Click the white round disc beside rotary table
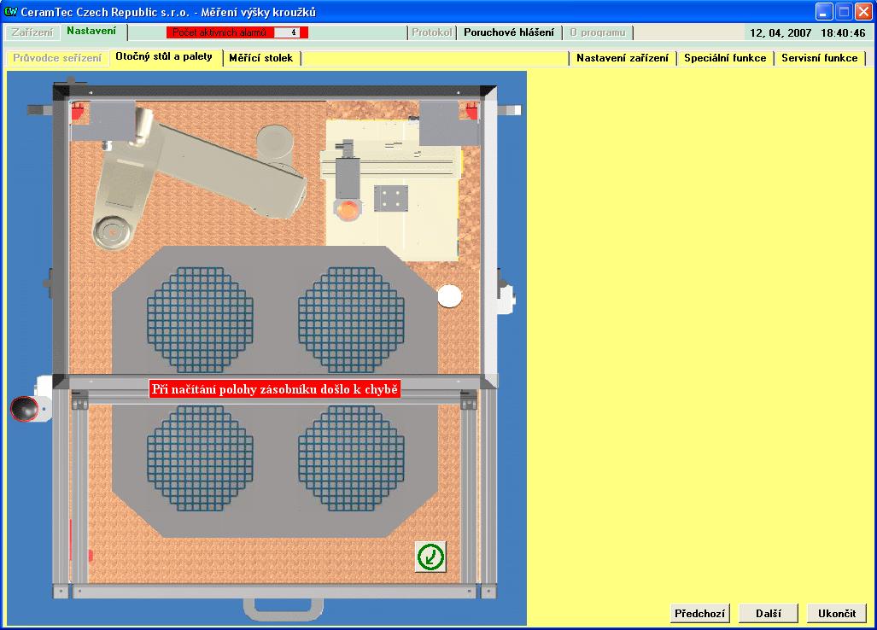Image resolution: width=877 pixels, height=630 pixels. [x=449, y=296]
